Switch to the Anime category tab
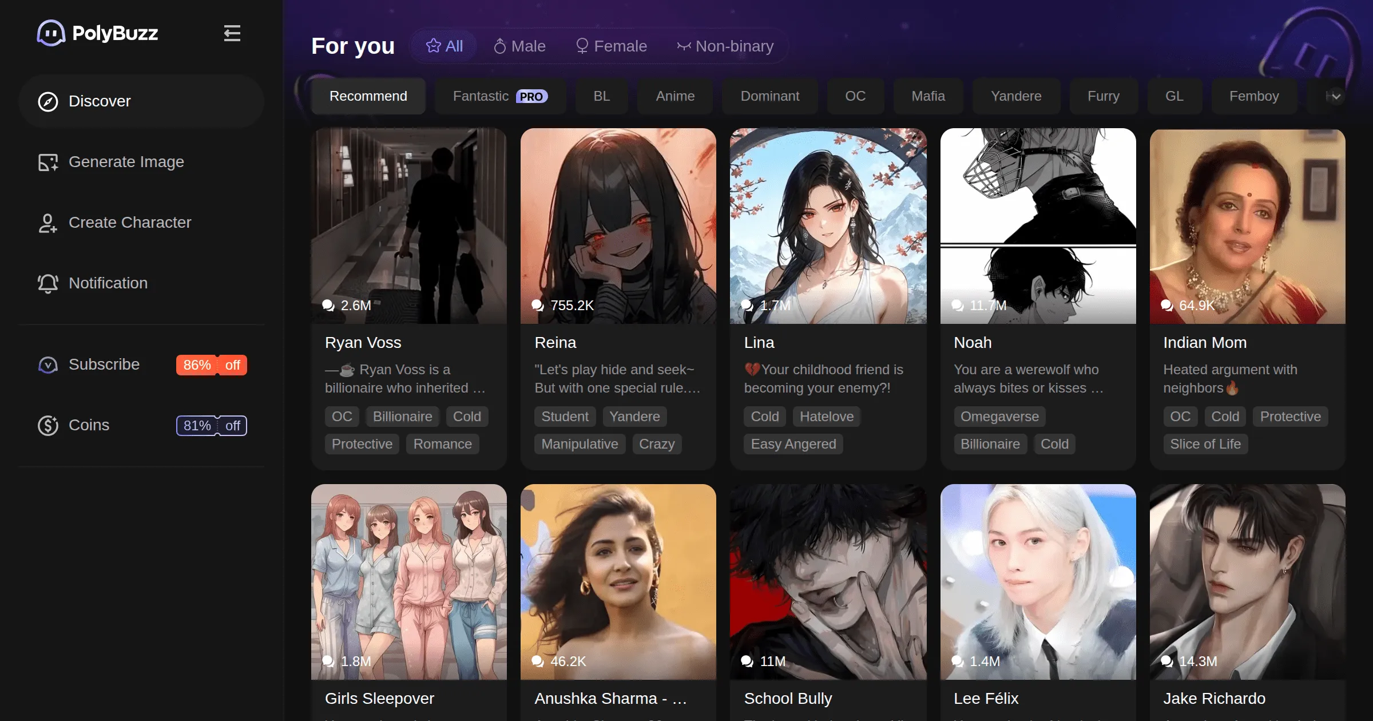The image size is (1373, 721). pos(674,96)
